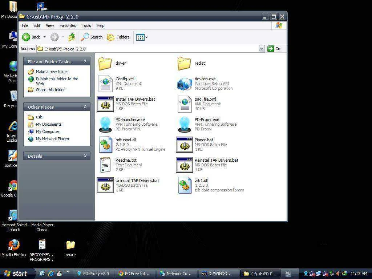372x279 pixels.
Task: Open the Views dropdown in toolbar
Action: pyautogui.click(x=142, y=37)
